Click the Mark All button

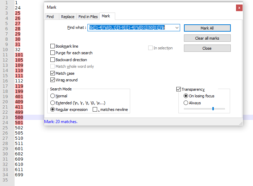pos(207,28)
